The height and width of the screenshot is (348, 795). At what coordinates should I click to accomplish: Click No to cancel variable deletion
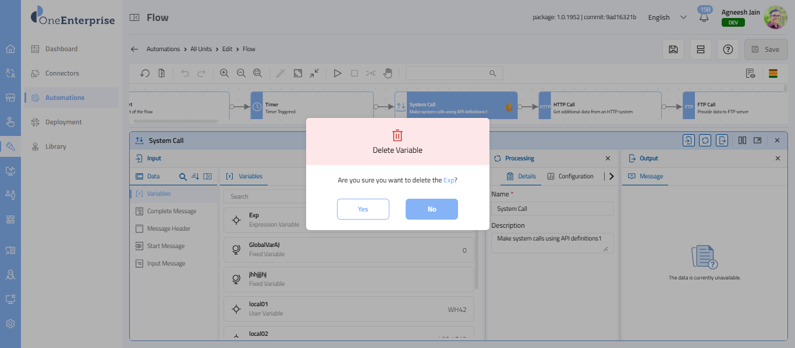(431, 209)
